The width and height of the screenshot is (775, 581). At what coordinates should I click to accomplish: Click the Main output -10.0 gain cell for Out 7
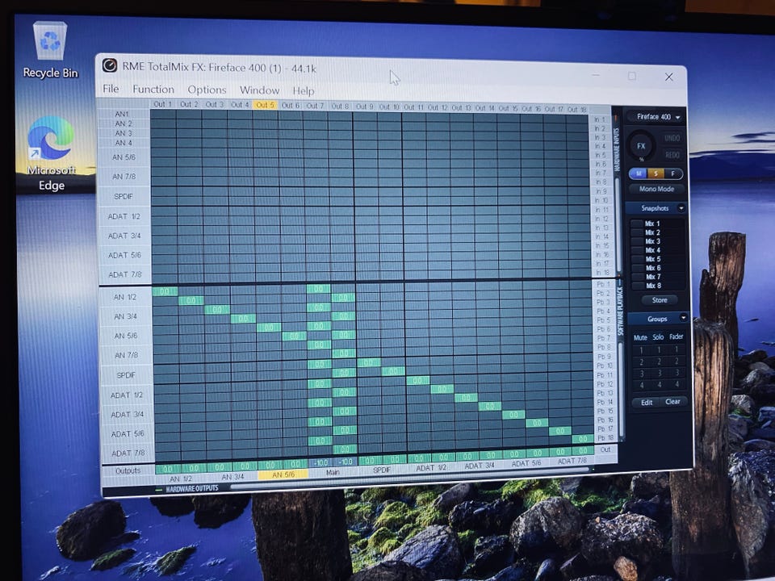320,463
